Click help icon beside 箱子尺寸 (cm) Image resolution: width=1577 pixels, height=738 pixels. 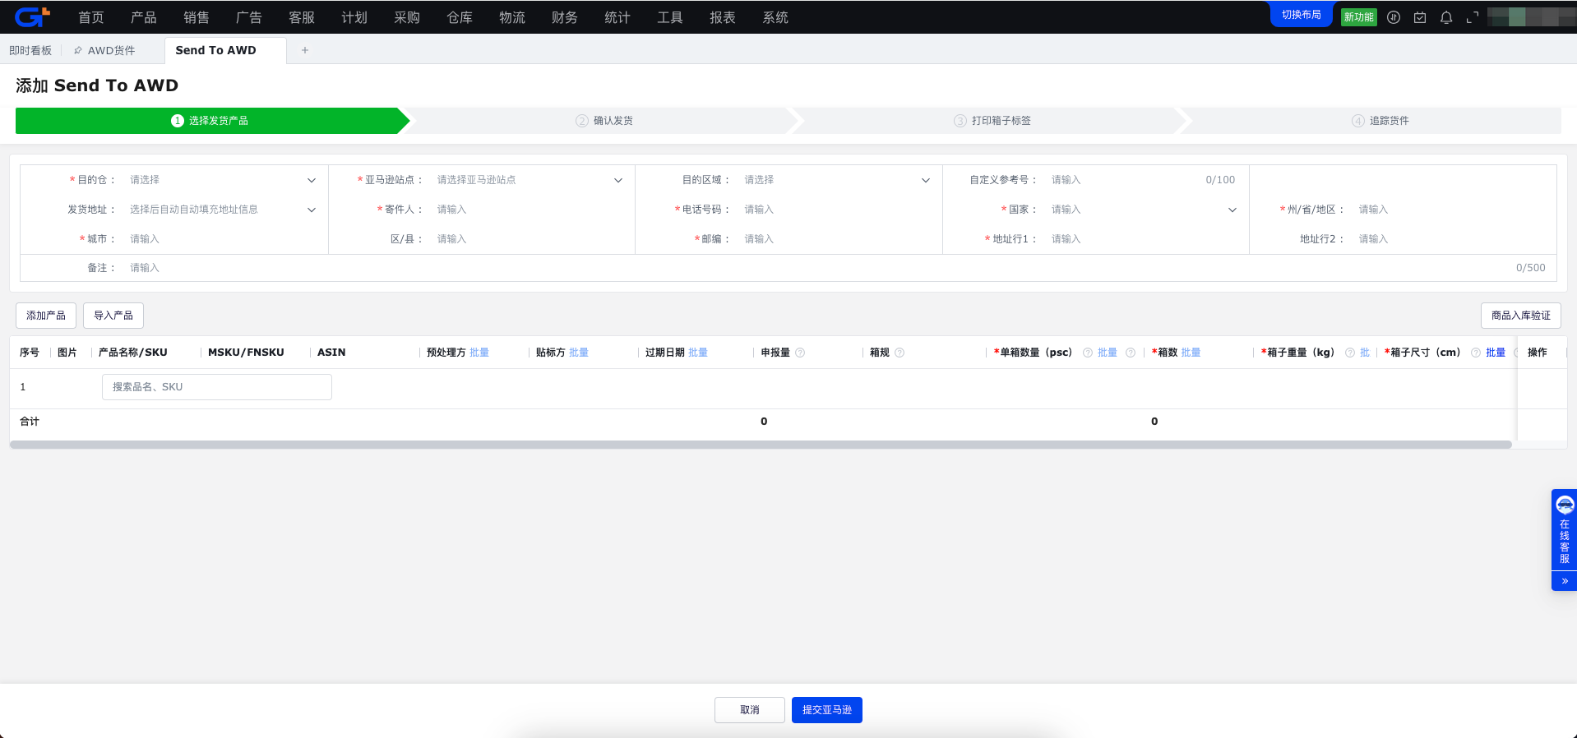tap(1476, 353)
